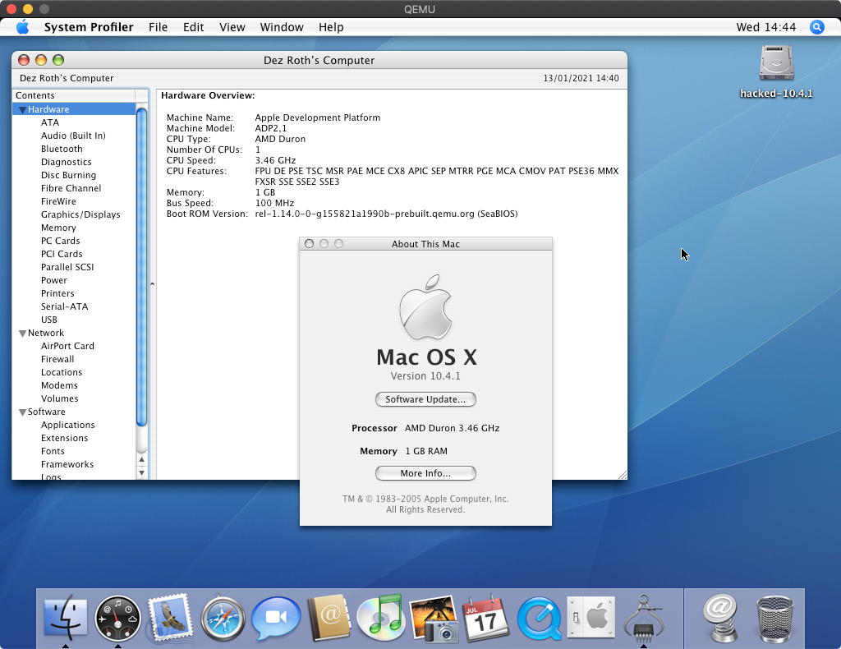Screen dimensions: 841x649
Task: Select Modems under Network
Action: (59, 385)
